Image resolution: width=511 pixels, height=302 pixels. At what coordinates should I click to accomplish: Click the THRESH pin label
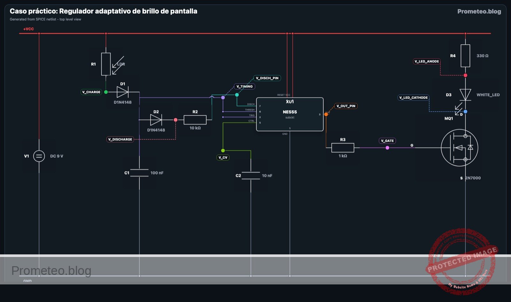point(250,110)
